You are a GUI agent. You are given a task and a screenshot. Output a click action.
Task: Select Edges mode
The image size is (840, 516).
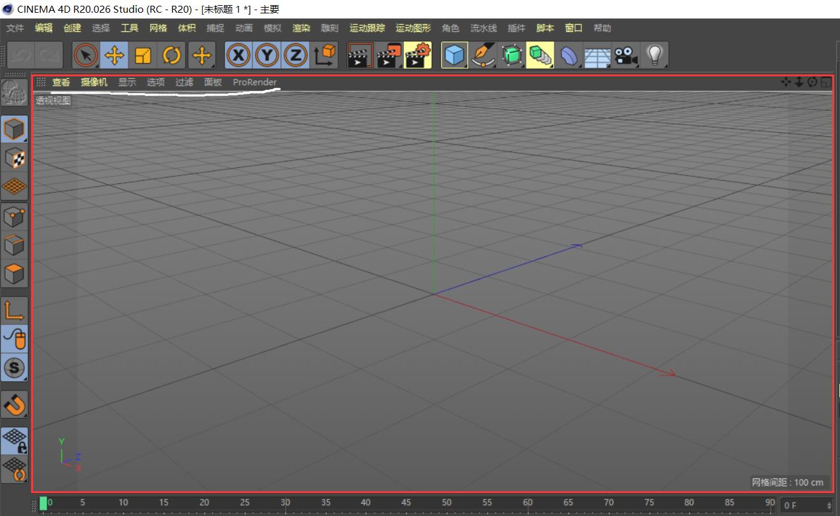click(15, 246)
